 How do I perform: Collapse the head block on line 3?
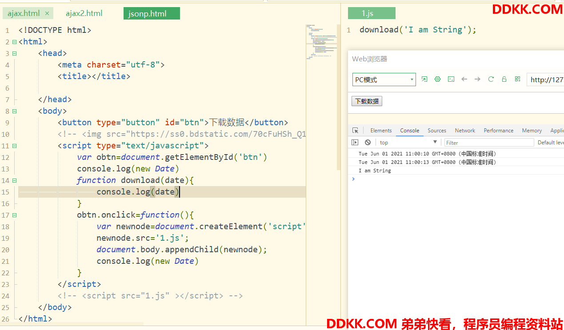coord(15,53)
